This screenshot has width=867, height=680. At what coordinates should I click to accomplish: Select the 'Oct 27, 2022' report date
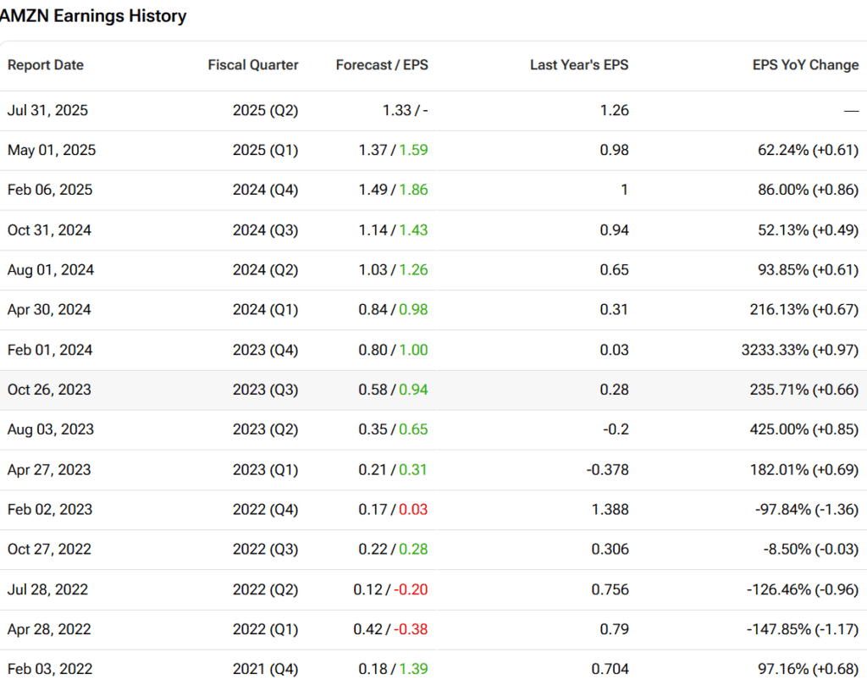(49, 550)
